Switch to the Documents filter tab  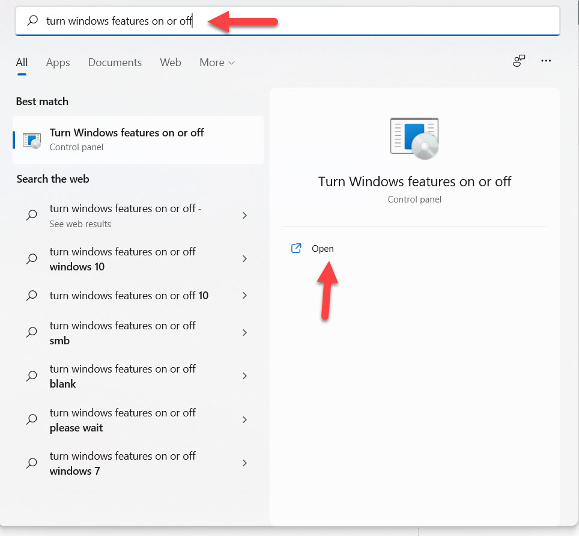click(x=115, y=62)
